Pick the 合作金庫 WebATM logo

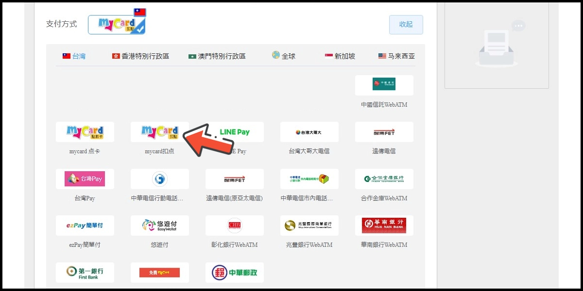tap(384, 179)
